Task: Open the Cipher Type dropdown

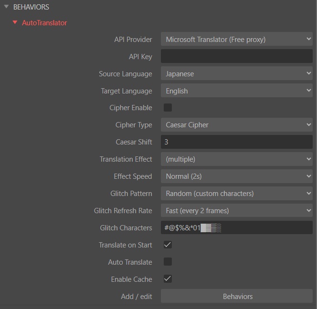Action: point(236,125)
